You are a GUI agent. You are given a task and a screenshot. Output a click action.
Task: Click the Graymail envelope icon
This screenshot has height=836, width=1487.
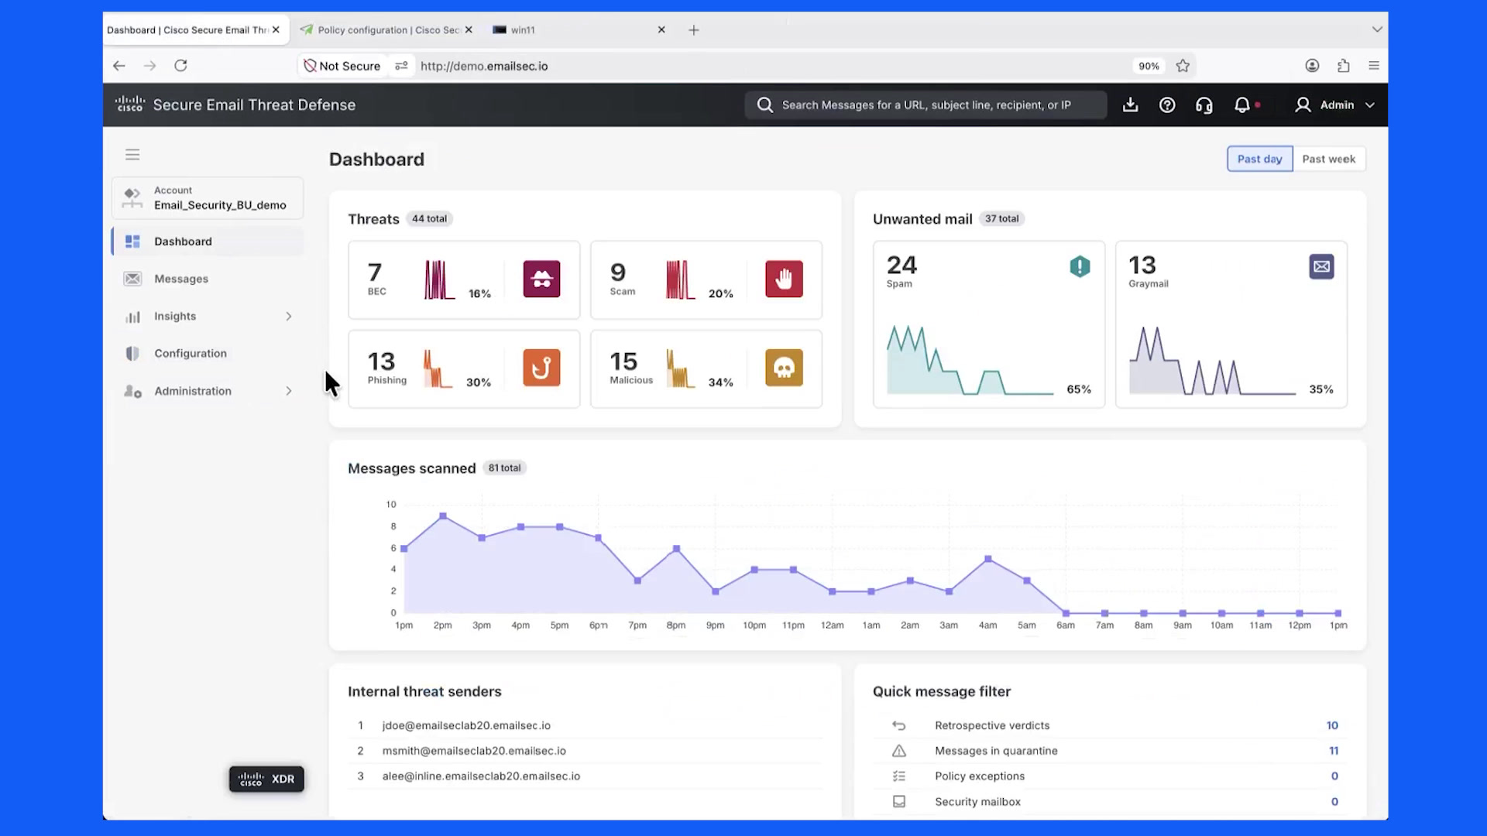[1321, 266]
